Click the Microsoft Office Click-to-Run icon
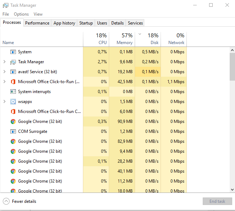 click(13, 82)
